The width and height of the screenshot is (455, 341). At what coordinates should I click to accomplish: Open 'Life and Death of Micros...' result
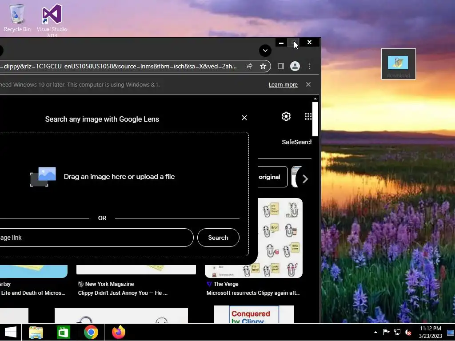coord(32,293)
